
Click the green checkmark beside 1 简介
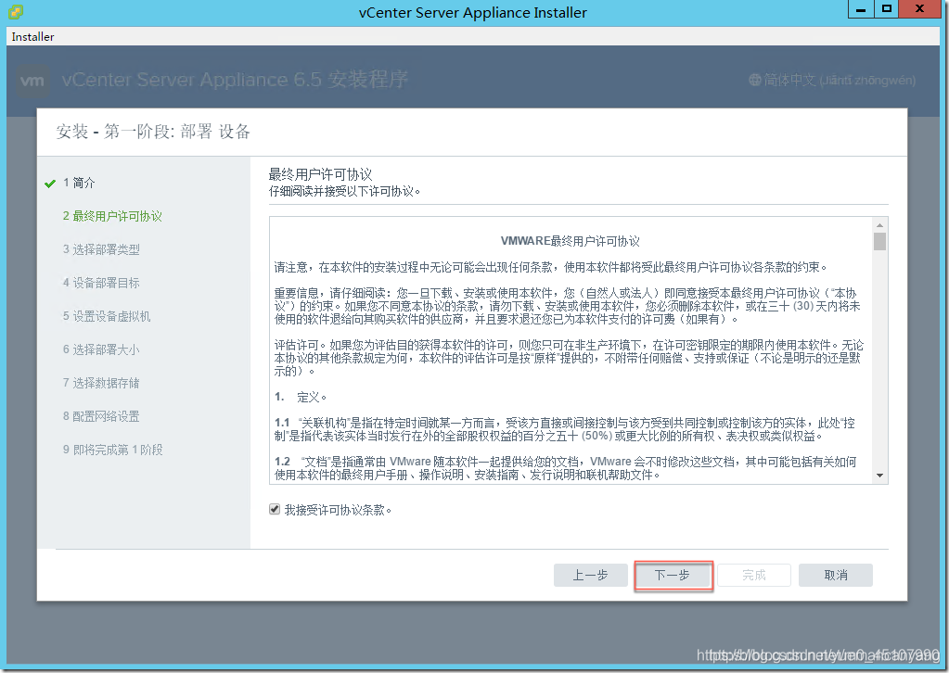click(50, 184)
